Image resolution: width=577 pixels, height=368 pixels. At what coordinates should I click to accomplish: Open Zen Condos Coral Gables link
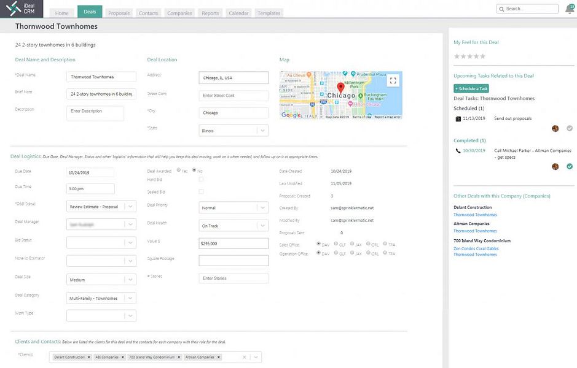point(476,248)
